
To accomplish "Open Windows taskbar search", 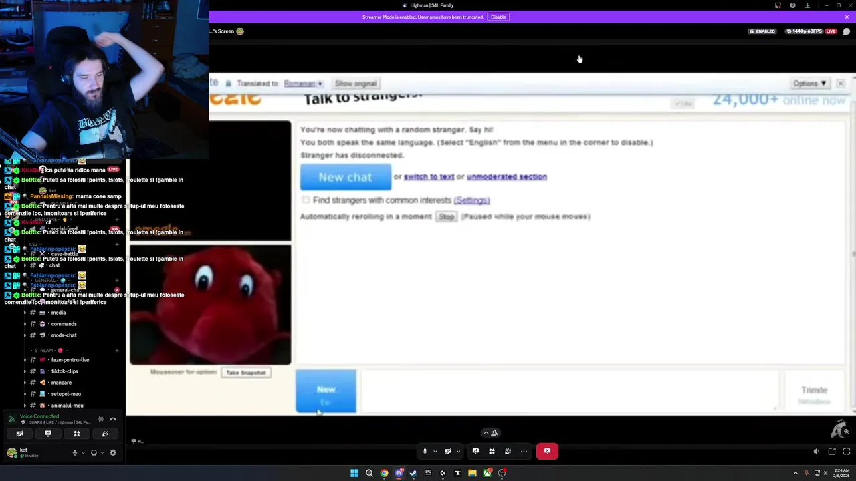I will pos(369,473).
